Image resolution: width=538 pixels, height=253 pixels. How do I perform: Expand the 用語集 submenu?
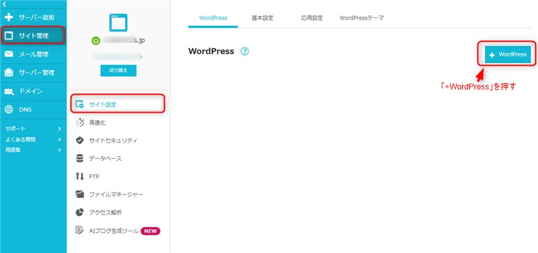coord(33,150)
